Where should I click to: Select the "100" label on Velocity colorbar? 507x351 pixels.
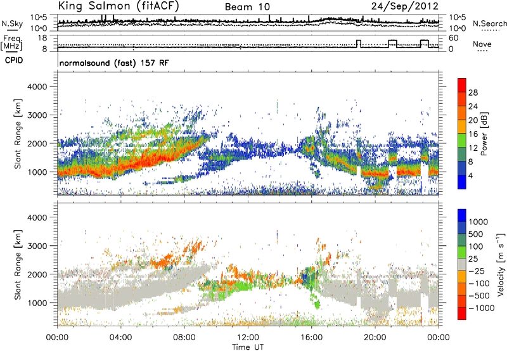click(476, 246)
